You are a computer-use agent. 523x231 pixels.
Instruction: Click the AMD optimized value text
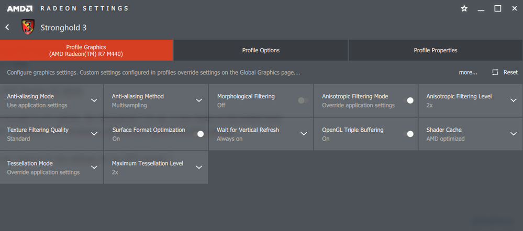coord(446,139)
